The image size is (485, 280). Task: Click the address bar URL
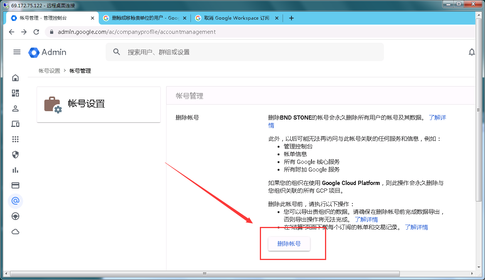coord(136,32)
